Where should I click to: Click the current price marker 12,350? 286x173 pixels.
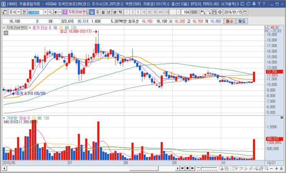[x=274, y=72]
